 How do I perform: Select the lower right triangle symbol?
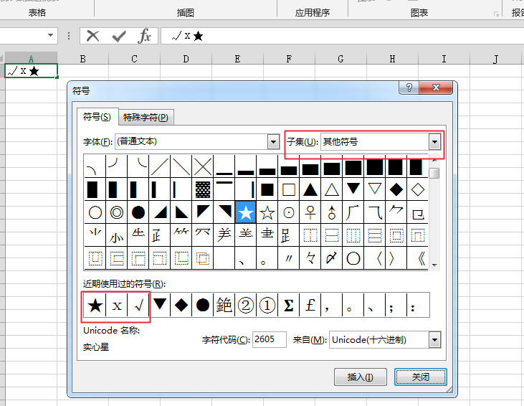pyautogui.click(x=160, y=212)
